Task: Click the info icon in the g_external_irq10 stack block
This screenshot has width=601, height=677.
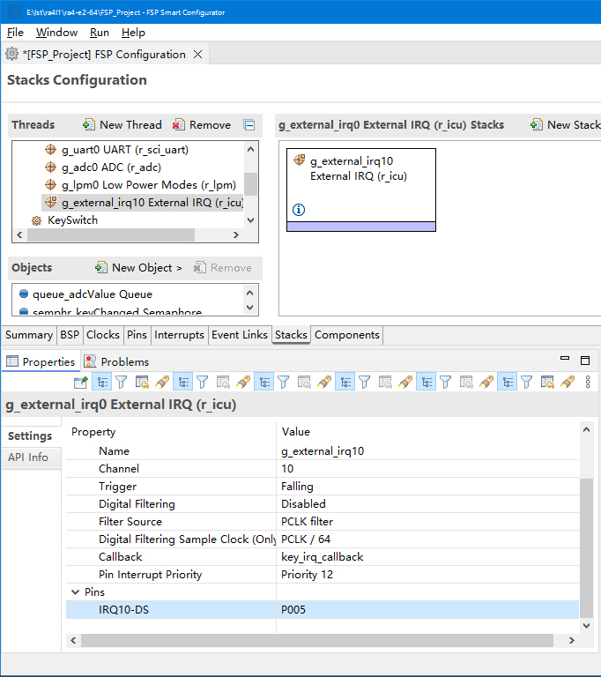Action: pyautogui.click(x=299, y=210)
